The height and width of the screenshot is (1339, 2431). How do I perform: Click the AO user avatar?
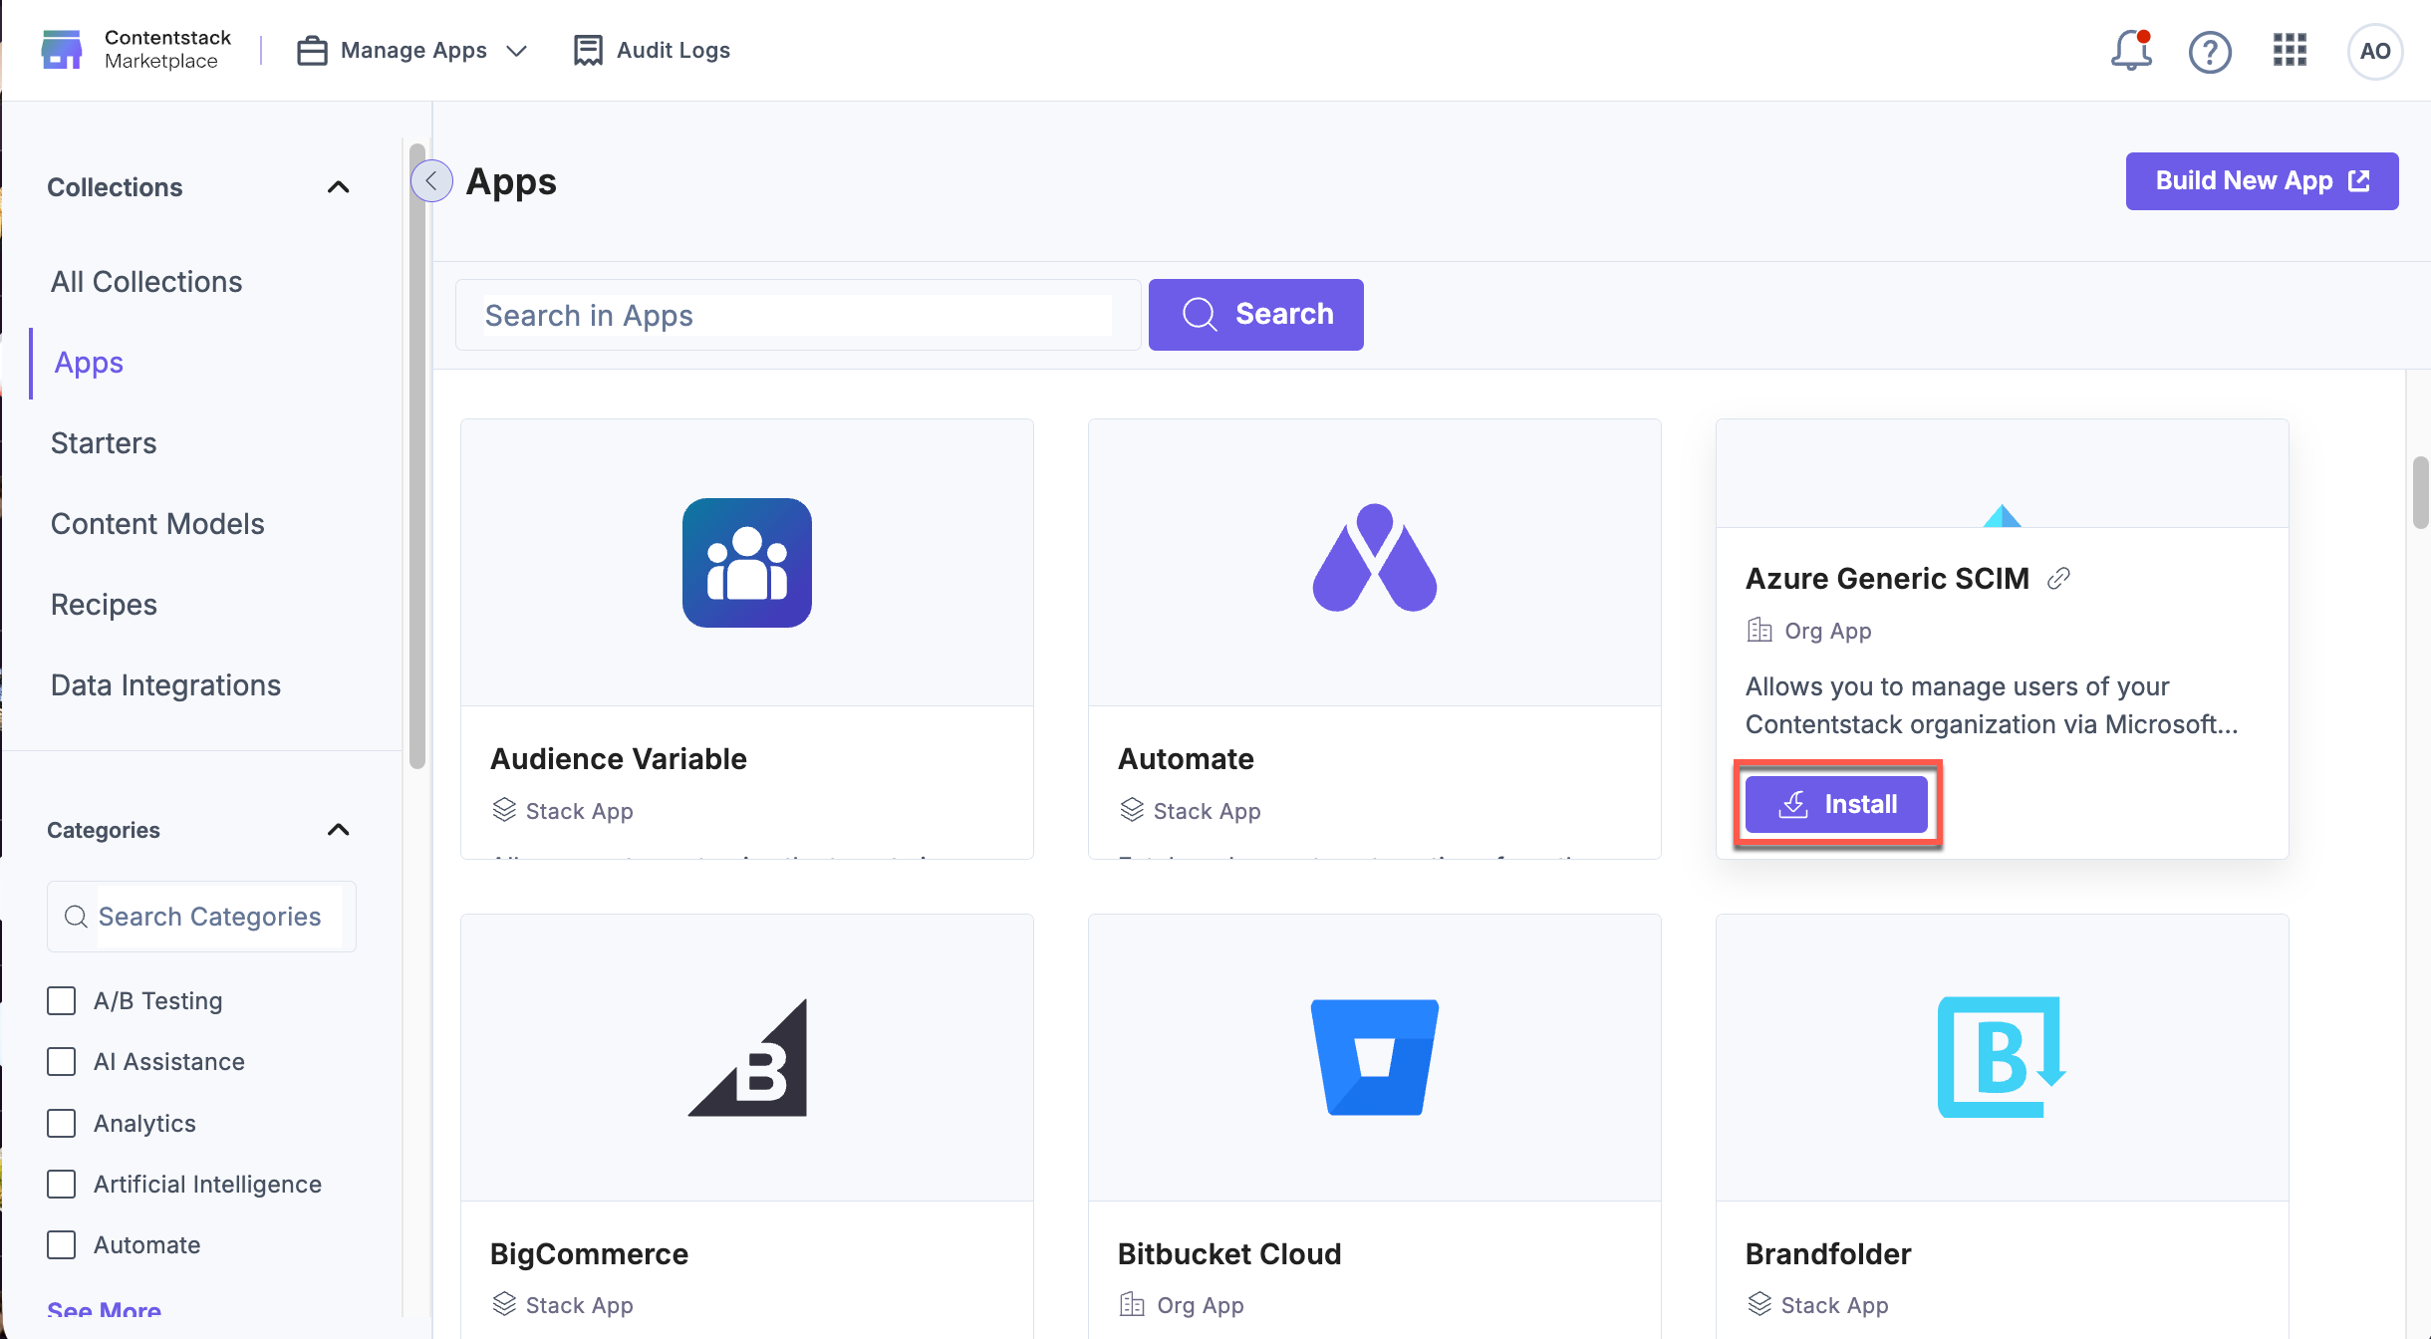point(2375,51)
